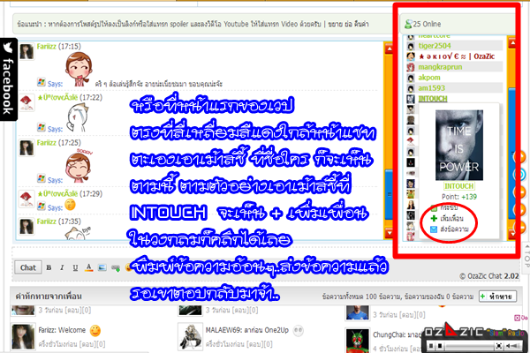Screen dimensions: 530x353
Task: Click spoiler word in notice bar
Action: 178,24
